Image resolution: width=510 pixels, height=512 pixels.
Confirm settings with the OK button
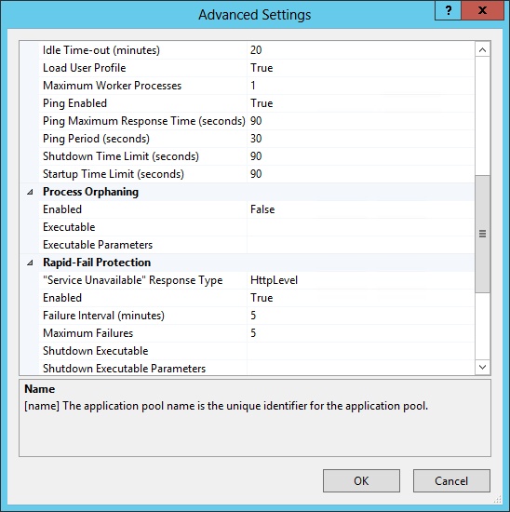coord(361,480)
